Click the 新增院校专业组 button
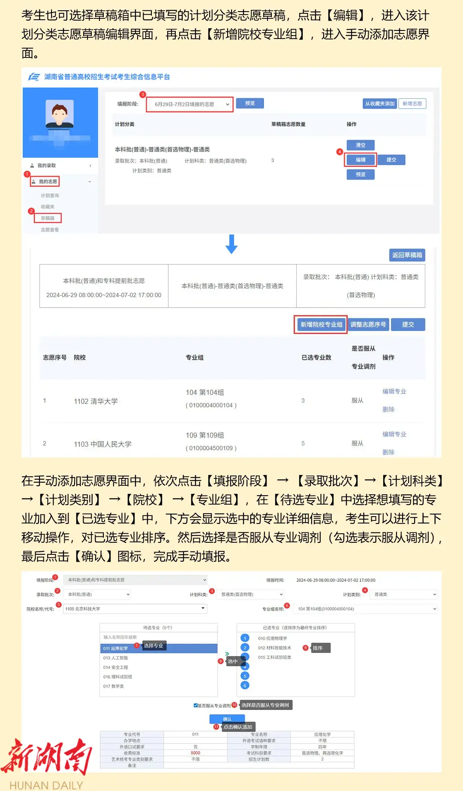 pos(321,325)
